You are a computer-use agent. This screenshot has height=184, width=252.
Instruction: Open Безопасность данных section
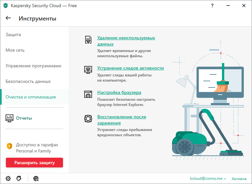click(34, 82)
